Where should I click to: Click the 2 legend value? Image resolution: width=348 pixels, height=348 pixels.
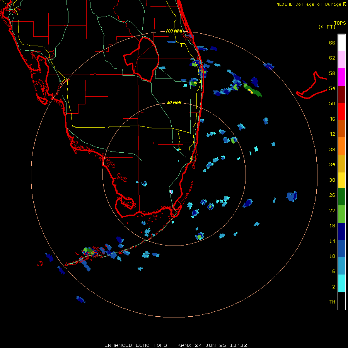point(334,287)
